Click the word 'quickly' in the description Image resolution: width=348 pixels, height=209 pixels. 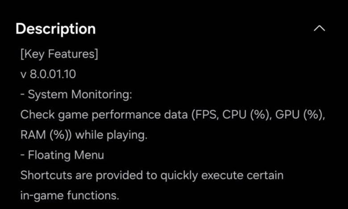(x=179, y=176)
